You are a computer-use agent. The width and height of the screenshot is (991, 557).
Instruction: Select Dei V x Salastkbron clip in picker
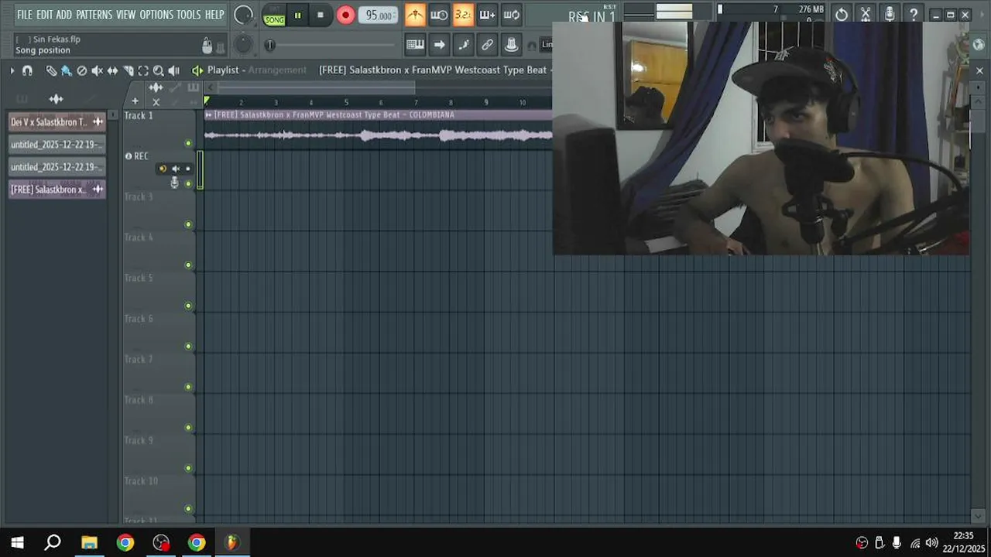point(57,122)
